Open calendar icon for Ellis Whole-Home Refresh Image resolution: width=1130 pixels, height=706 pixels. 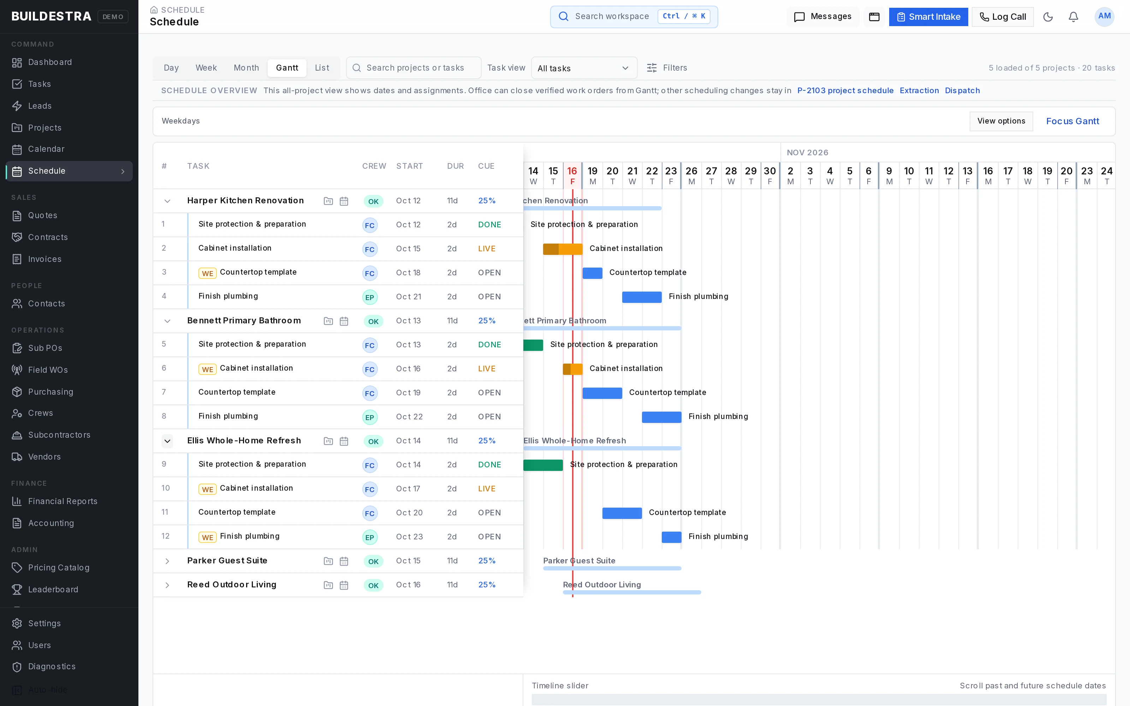coord(344,441)
